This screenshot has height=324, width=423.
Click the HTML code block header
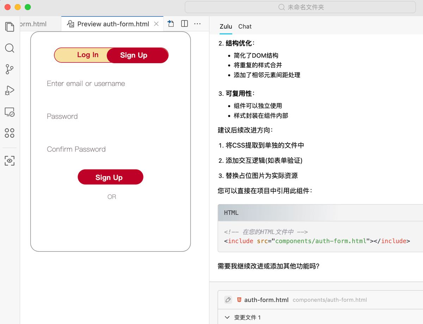pyautogui.click(x=231, y=212)
